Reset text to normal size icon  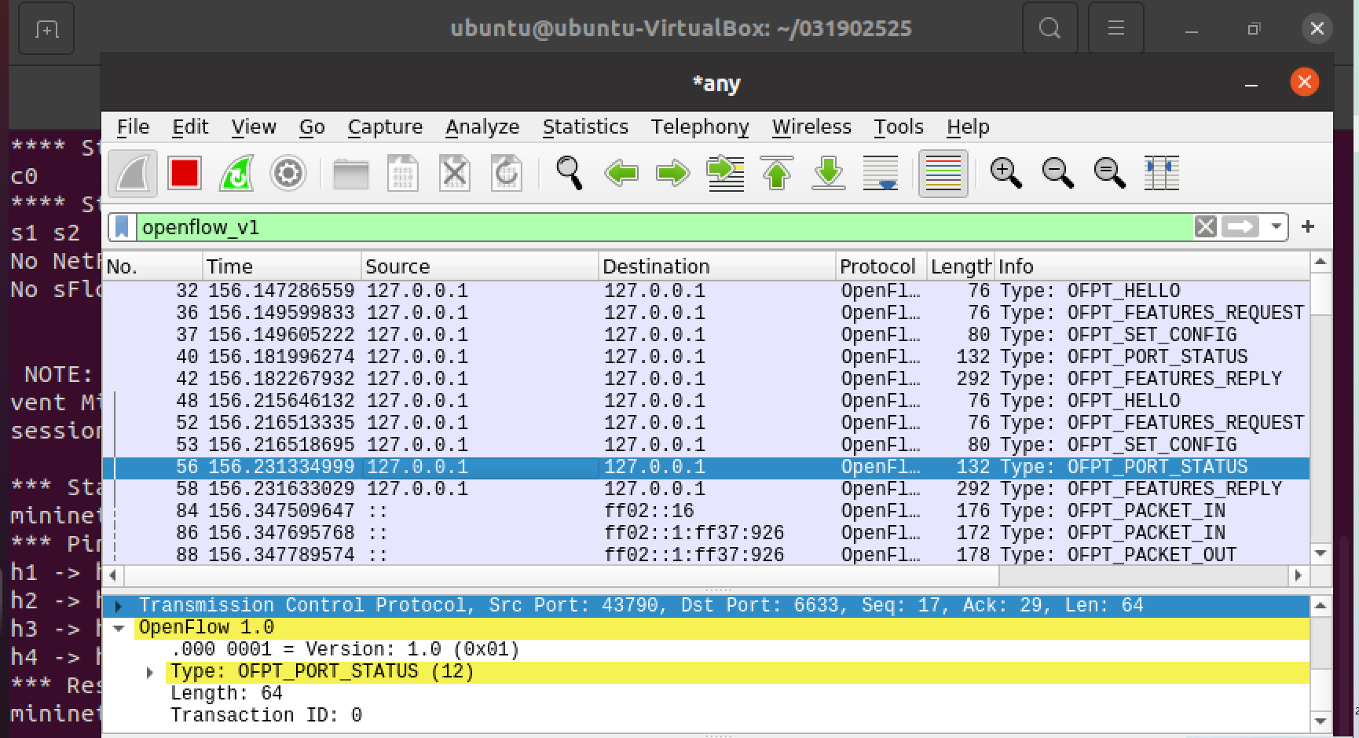click(x=1110, y=174)
